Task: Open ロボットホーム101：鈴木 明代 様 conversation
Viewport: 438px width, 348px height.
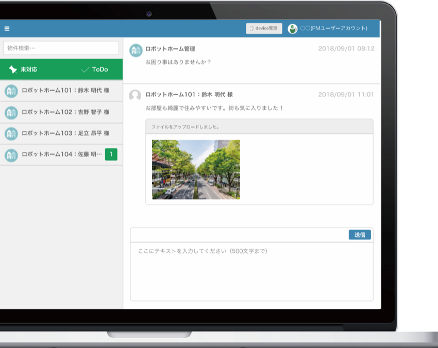Action: 61,91
